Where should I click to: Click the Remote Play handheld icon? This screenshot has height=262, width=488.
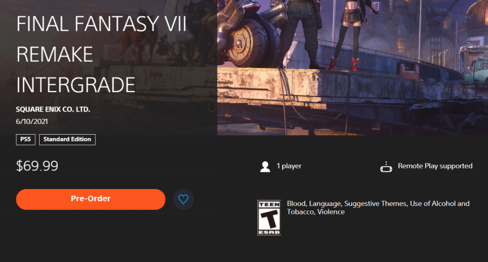click(x=386, y=166)
